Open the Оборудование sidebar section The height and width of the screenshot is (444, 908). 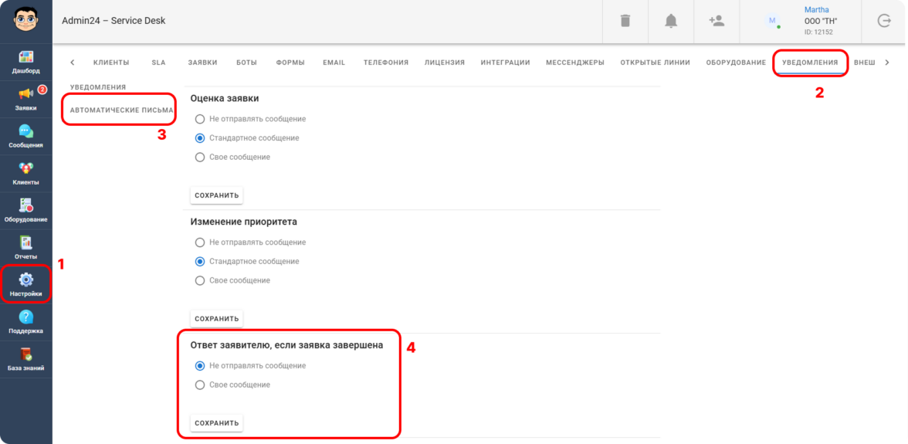26,212
